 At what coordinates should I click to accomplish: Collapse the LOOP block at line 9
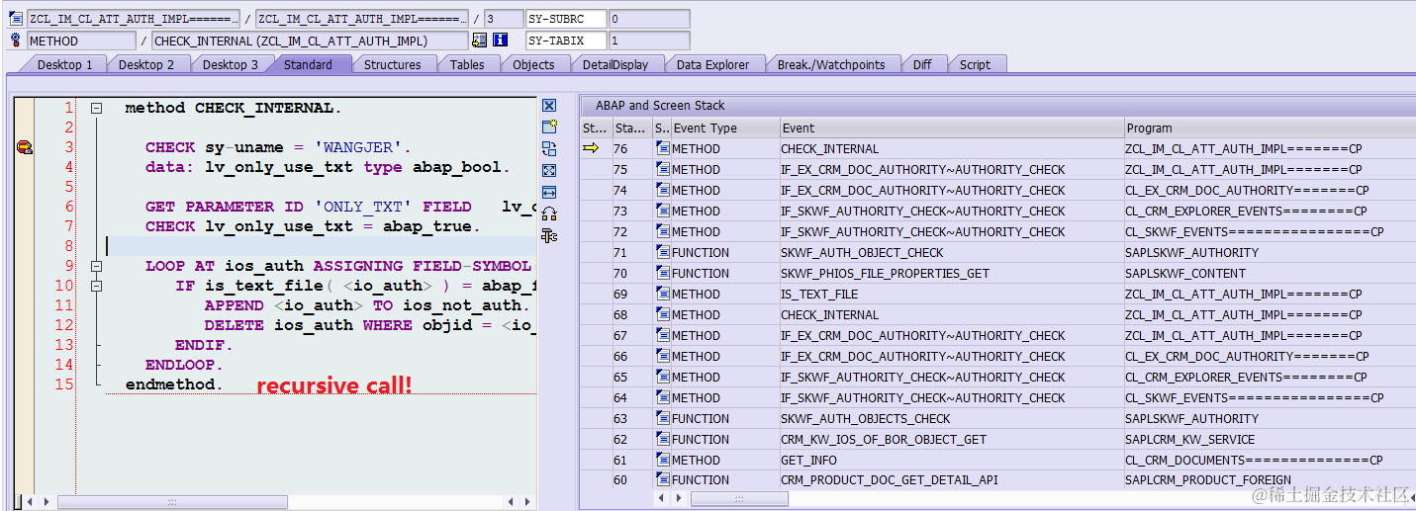tap(96, 266)
